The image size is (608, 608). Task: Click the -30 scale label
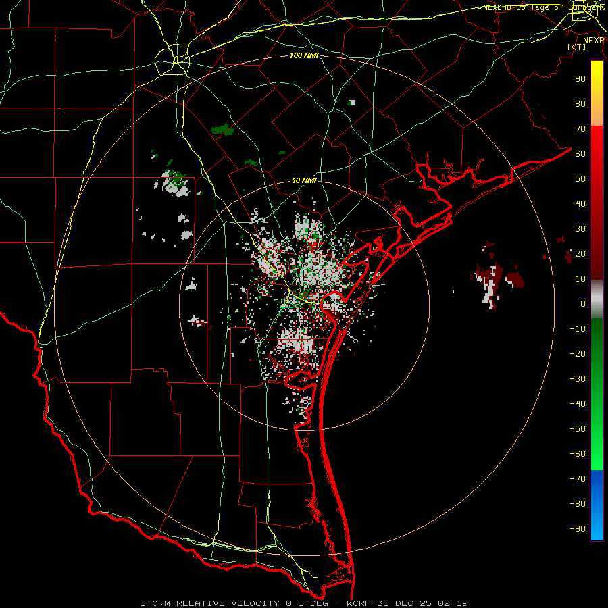(x=578, y=379)
